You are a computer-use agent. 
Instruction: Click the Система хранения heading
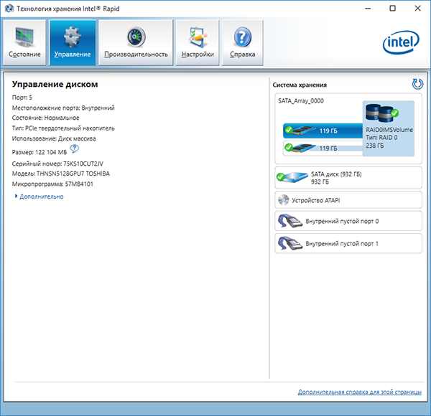pyautogui.click(x=300, y=85)
